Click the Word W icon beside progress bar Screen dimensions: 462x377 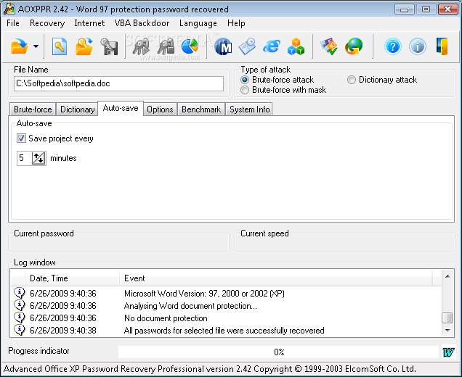point(448,352)
